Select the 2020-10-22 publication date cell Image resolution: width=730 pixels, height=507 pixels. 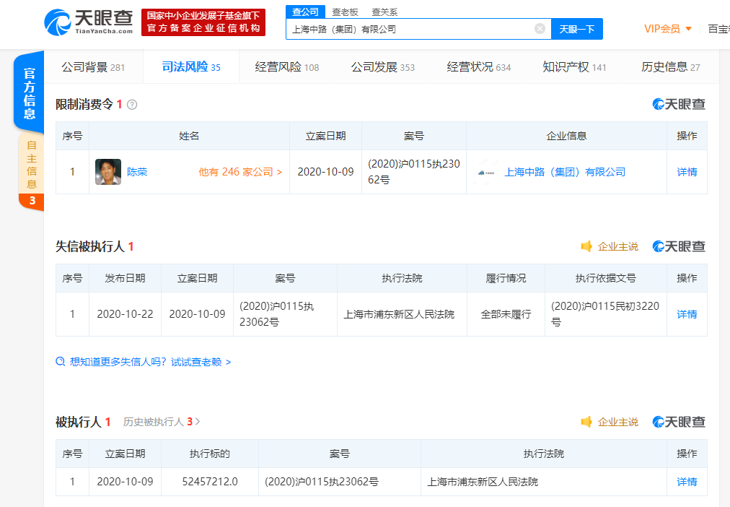(x=125, y=314)
